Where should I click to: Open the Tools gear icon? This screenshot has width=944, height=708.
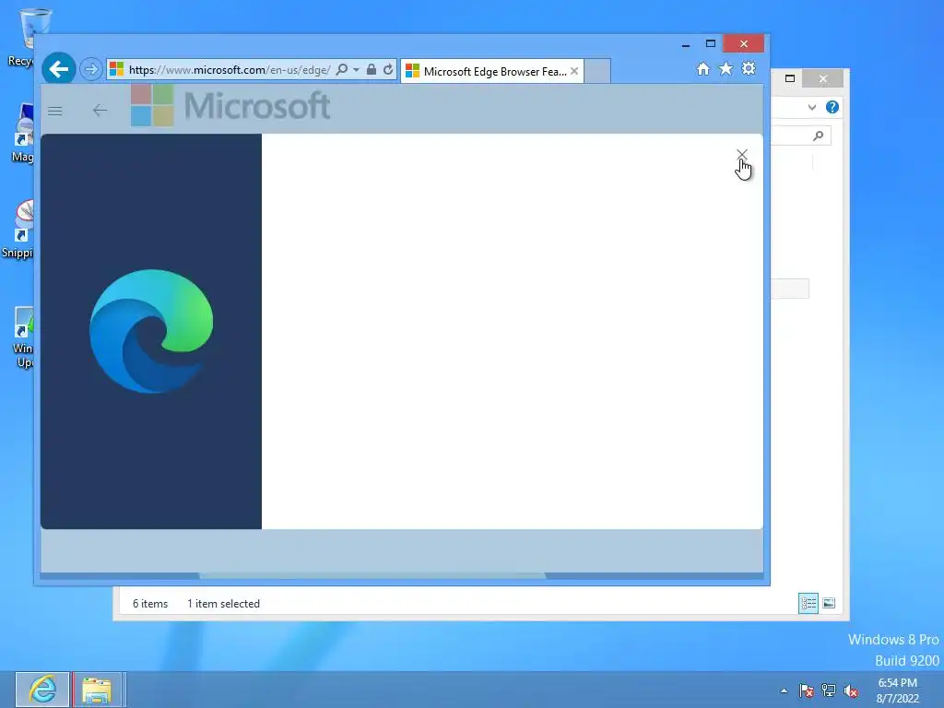point(749,69)
